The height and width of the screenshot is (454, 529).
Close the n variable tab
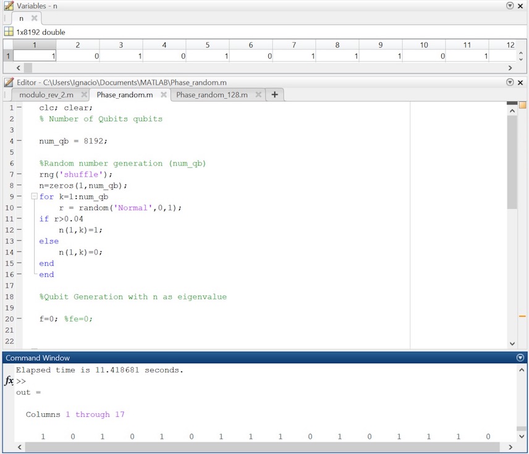pos(35,19)
